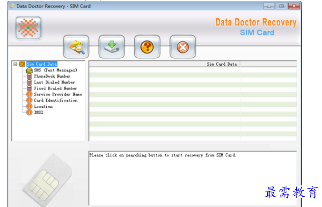Click the SIM card picture thumbnail
Image resolution: width=322 pixels, height=207 pixels.
(x=48, y=180)
